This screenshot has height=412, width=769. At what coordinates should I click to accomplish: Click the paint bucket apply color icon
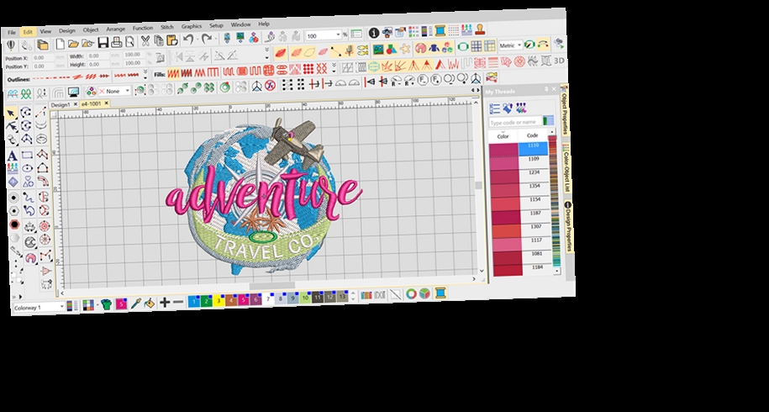pos(149,303)
